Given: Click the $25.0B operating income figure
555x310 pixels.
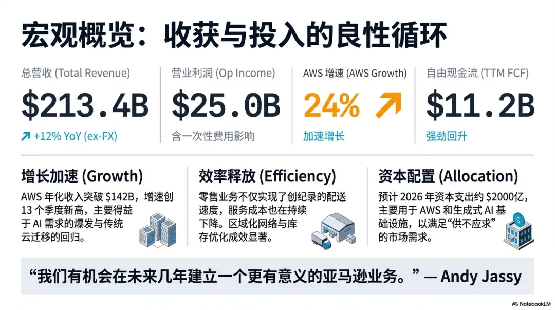Looking at the screenshot, I should click(226, 105).
